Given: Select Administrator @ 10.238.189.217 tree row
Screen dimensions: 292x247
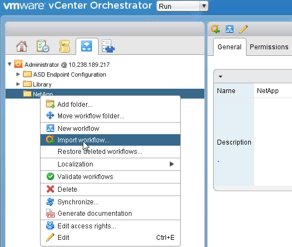Looking at the screenshot, I should [105, 65].
